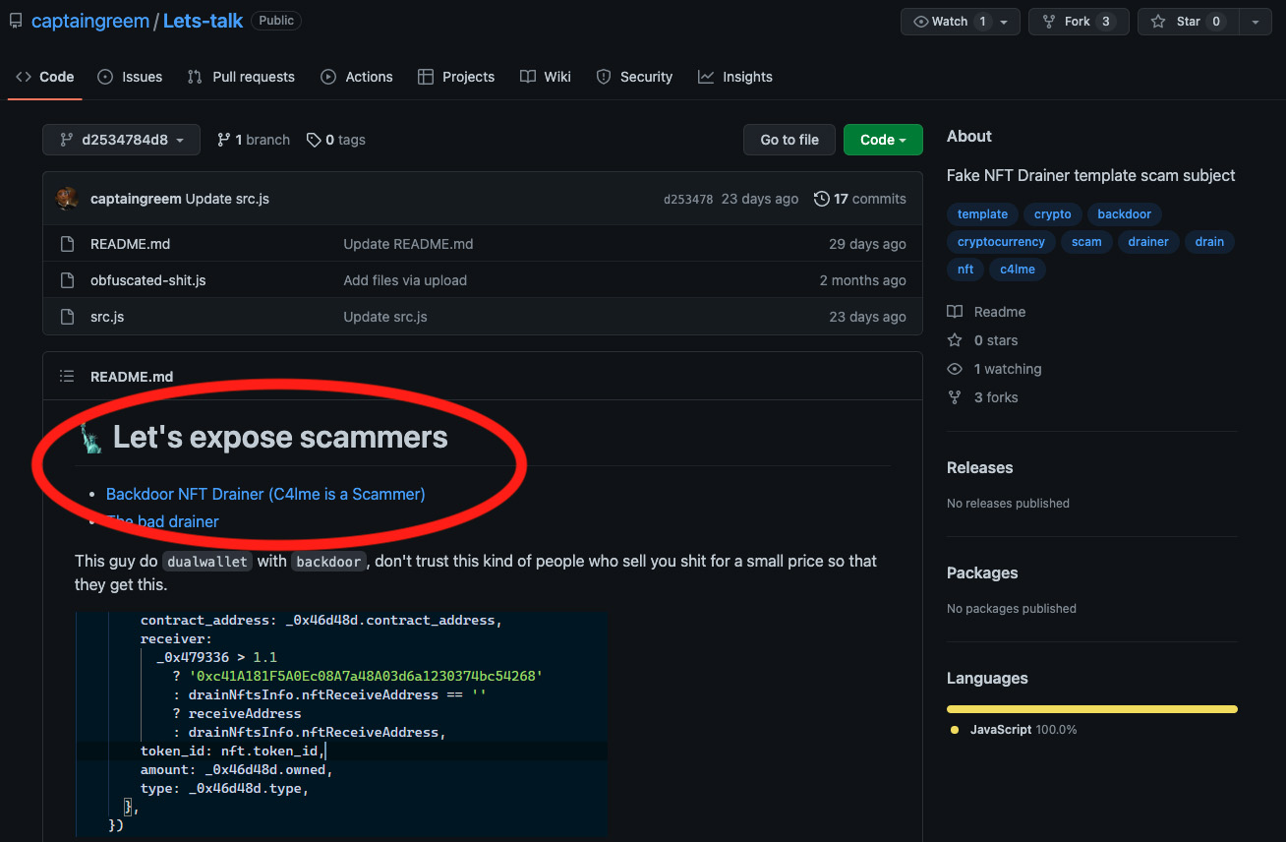Image resolution: width=1286 pixels, height=842 pixels.
Task: Click the drain topic tag
Action: point(1209,241)
